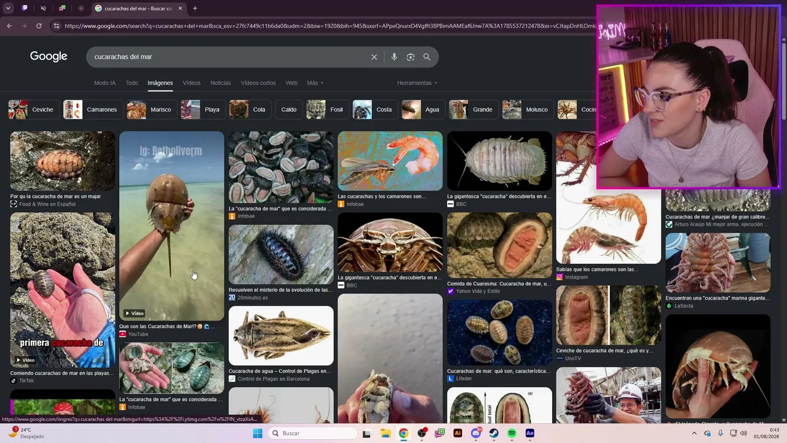Image resolution: width=787 pixels, height=443 pixels.
Task: Start a voice search with the microphone icon
Action: tap(394, 57)
